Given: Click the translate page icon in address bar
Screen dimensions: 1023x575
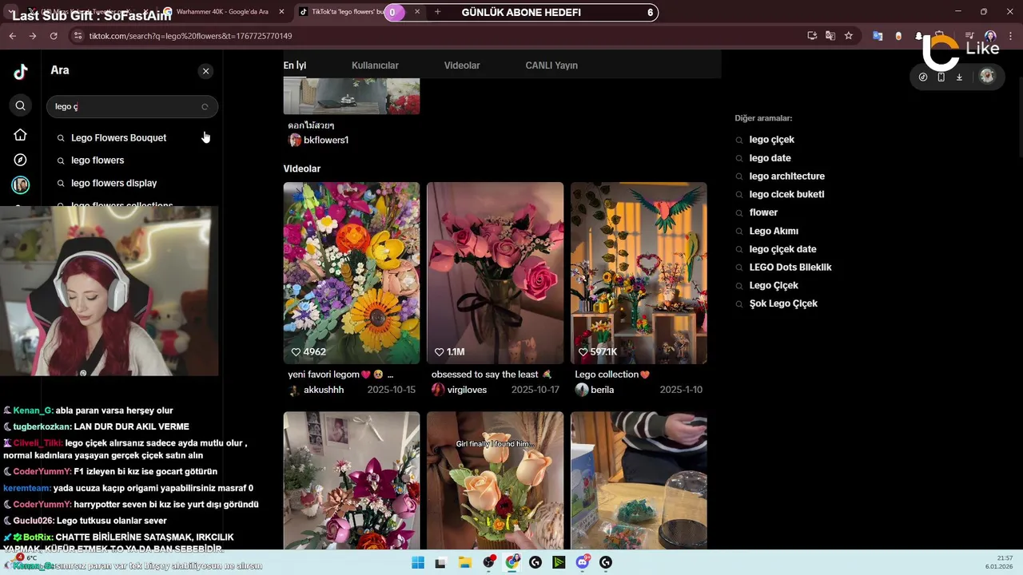Looking at the screenshot, I should [x=830, y=36].
